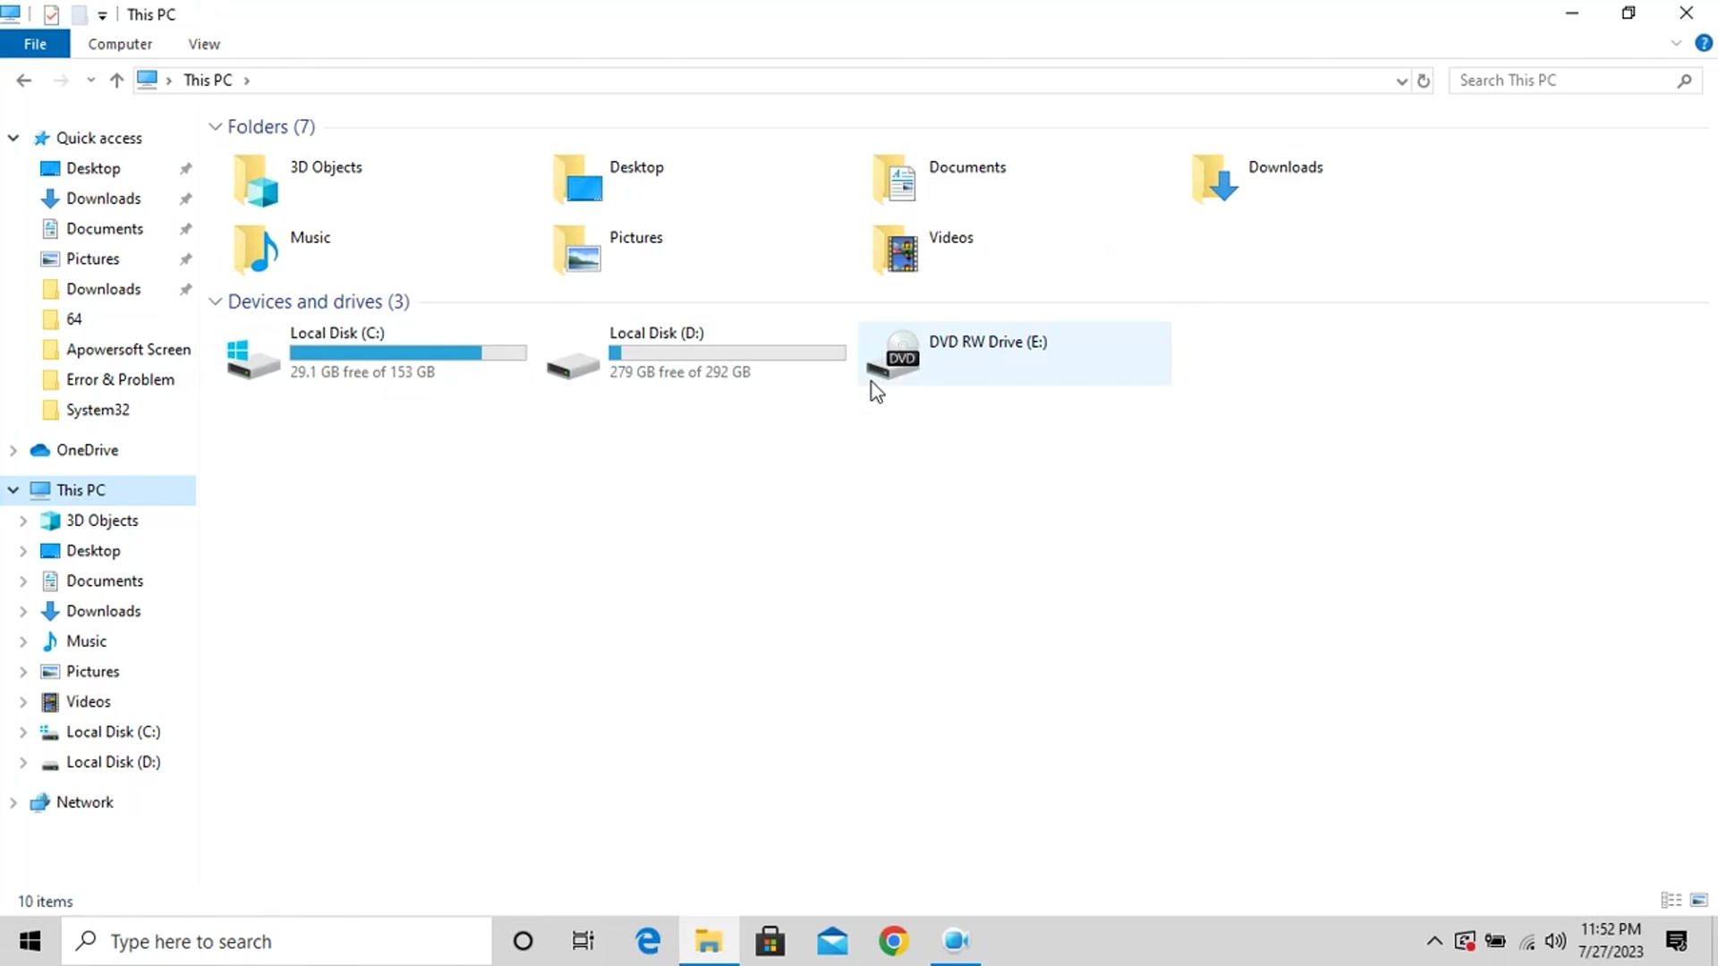Click the Cortana circle on taskbar
This screenshot has width=1718, height=966.
(523, 941)
